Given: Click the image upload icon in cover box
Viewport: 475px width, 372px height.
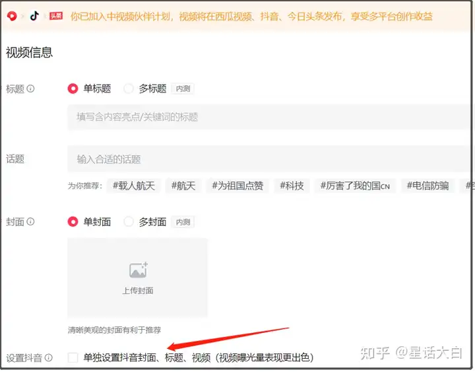Looking at the screenshot, I should (x=138, y=270).
